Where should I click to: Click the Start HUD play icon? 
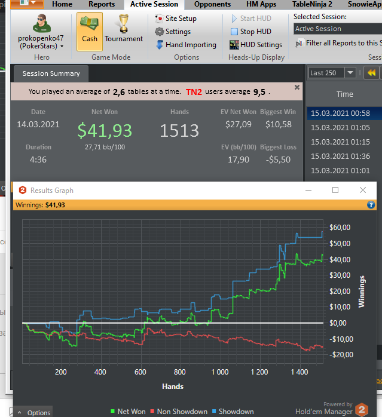[x=234, y=19]
